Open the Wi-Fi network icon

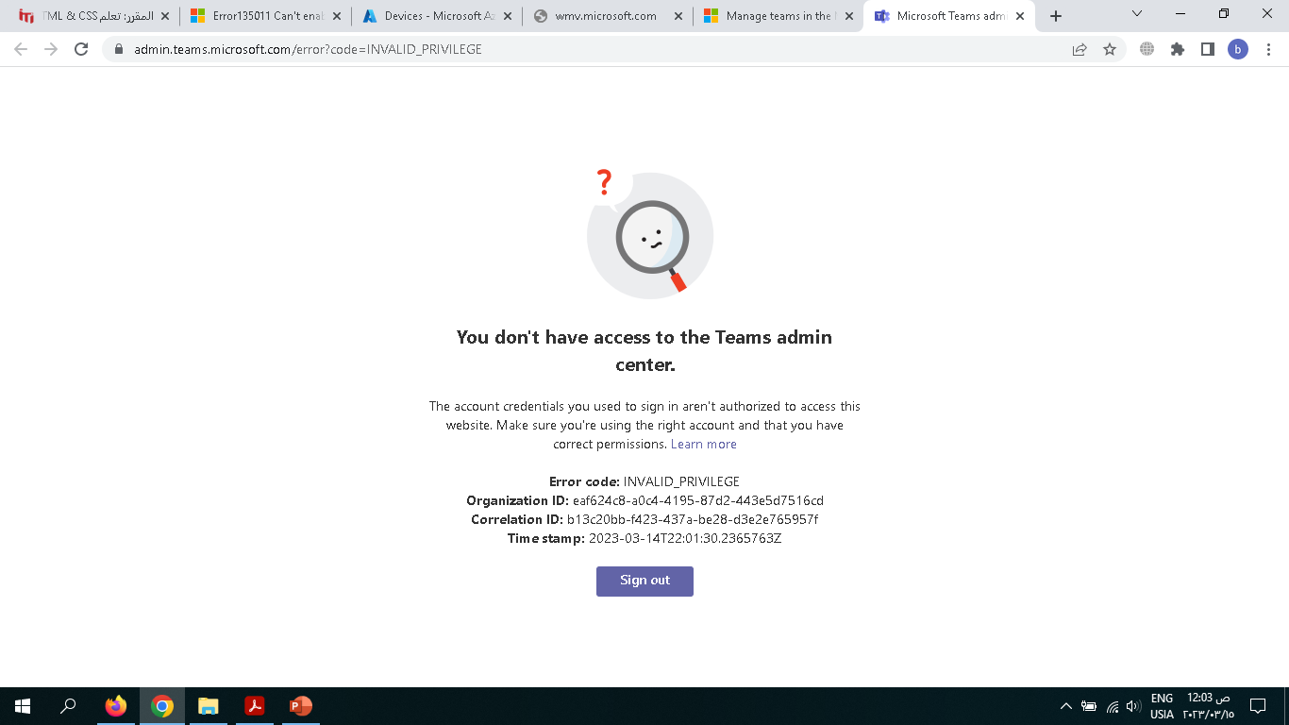click(1113, 706)
